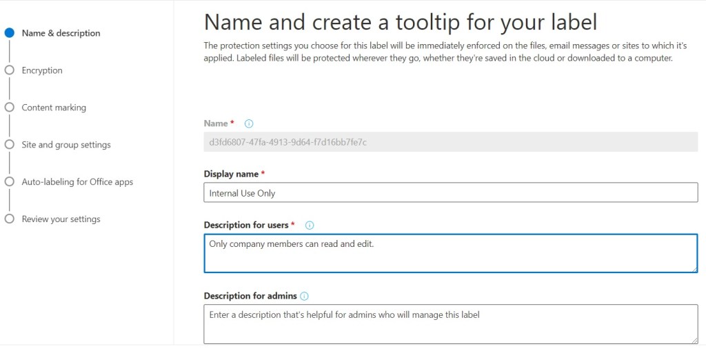Click the Display name input field
The image size is (706, 351).
451,193
